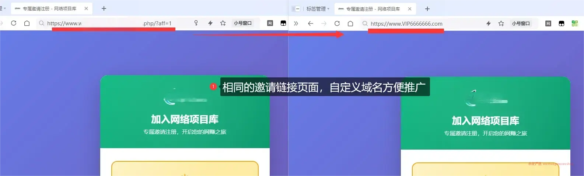
Task: Select the 专属邀请注册 tab in the right window
Action: coord(375,9)
